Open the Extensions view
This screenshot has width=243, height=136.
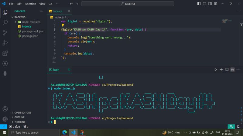5,53
